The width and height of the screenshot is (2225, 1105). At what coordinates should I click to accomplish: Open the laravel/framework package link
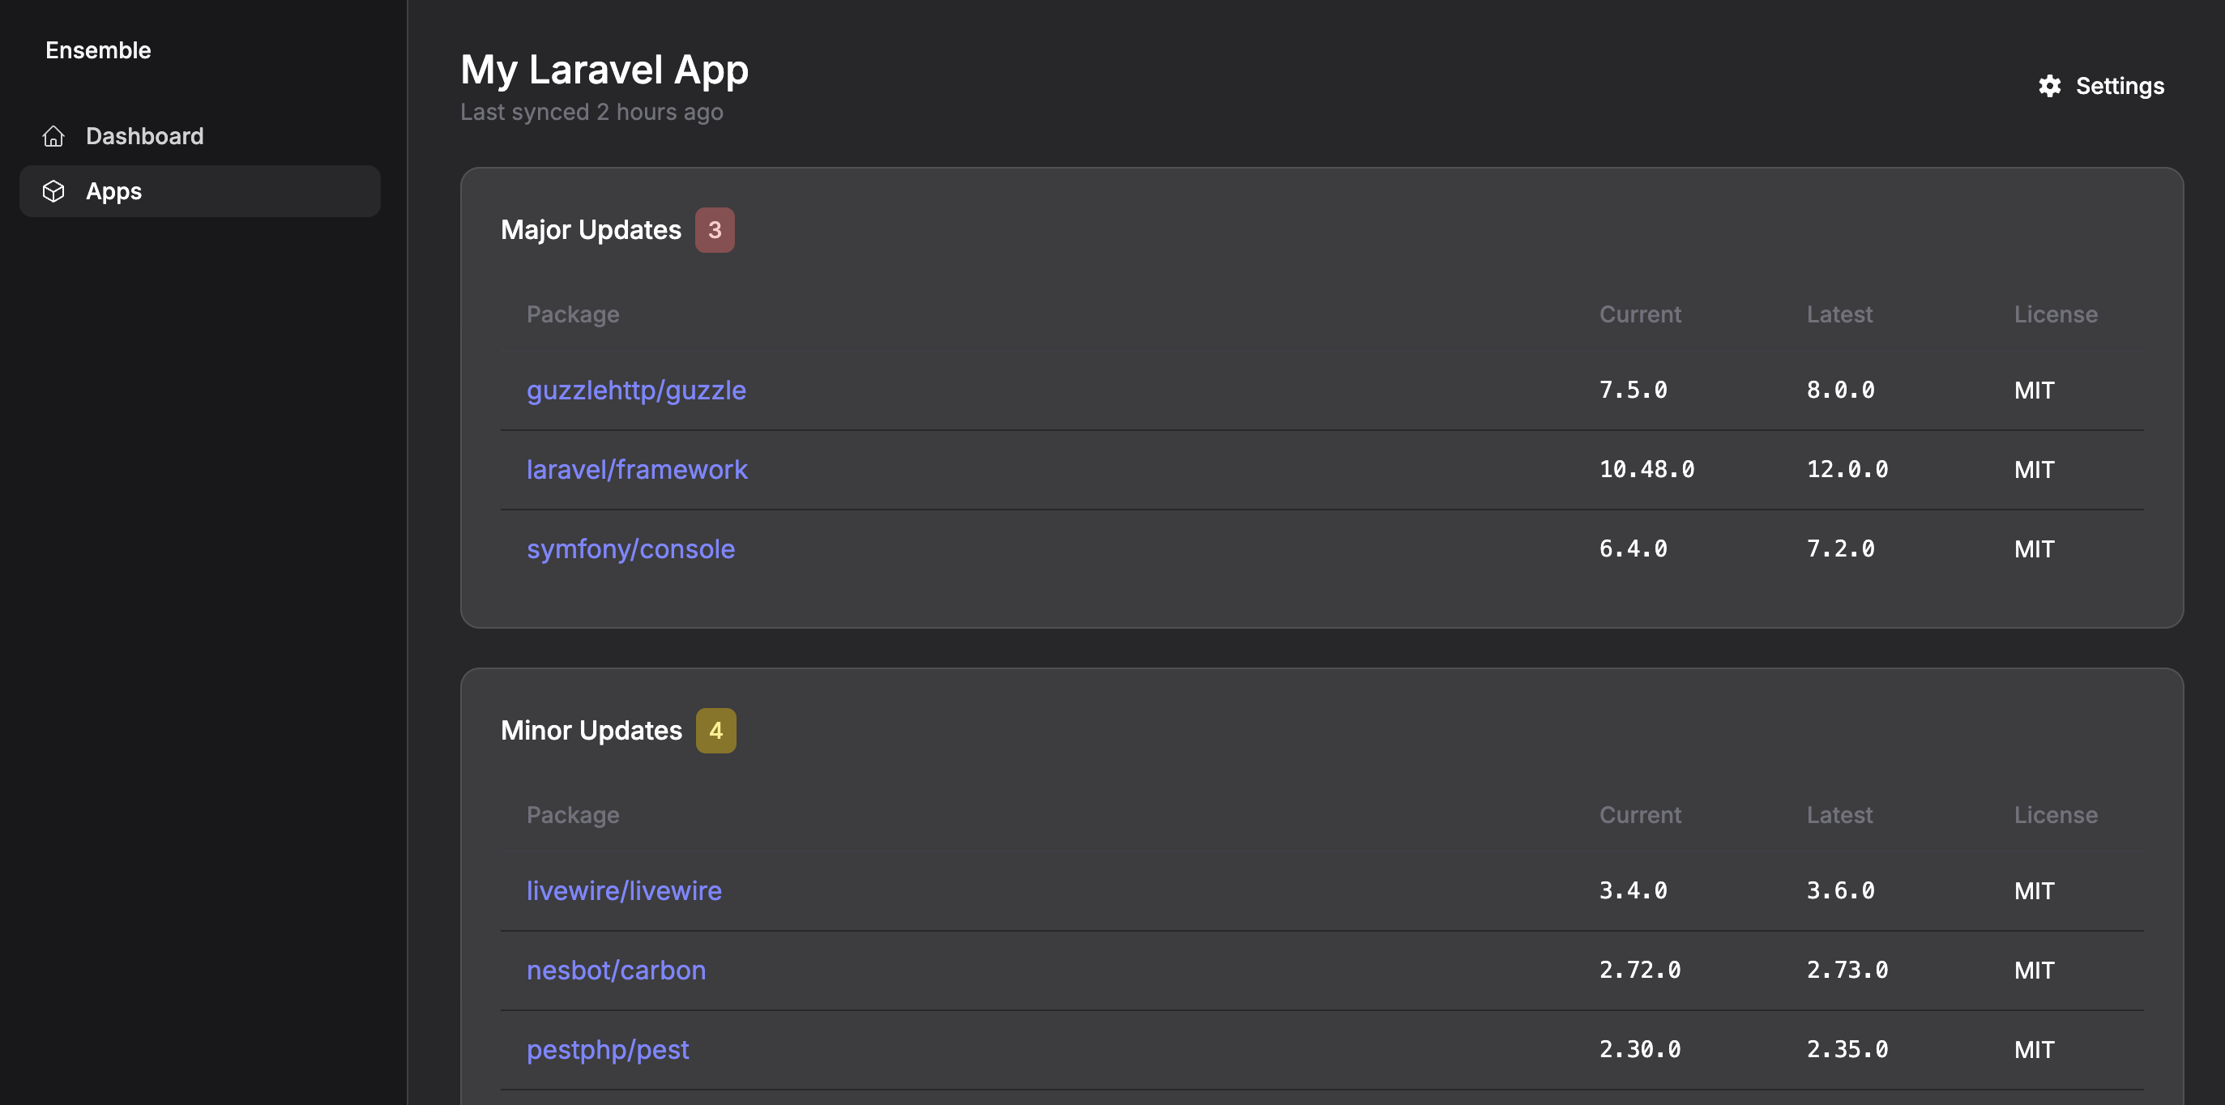(x=638, y=470)
